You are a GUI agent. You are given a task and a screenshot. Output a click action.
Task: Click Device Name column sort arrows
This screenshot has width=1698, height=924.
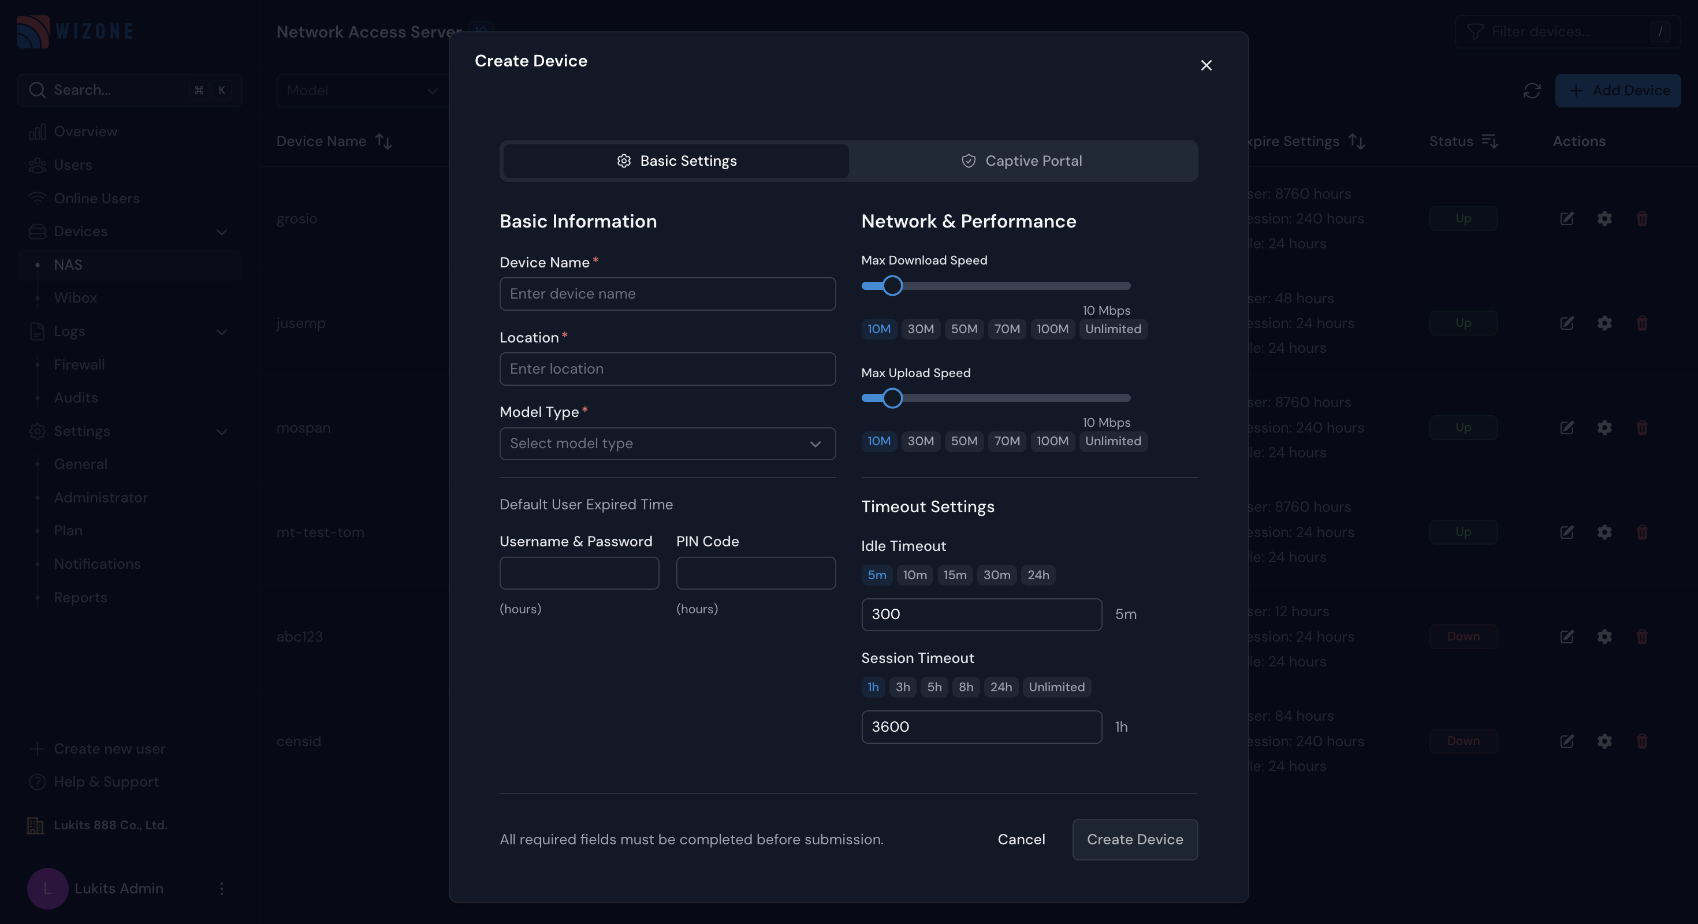pyautogui.click(x=383, y=141)
